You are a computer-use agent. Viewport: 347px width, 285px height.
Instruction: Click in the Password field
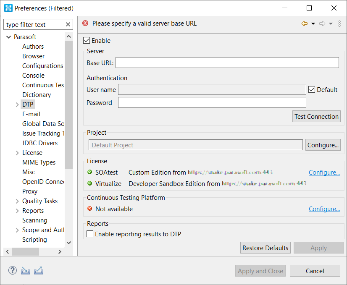[212, 102]
